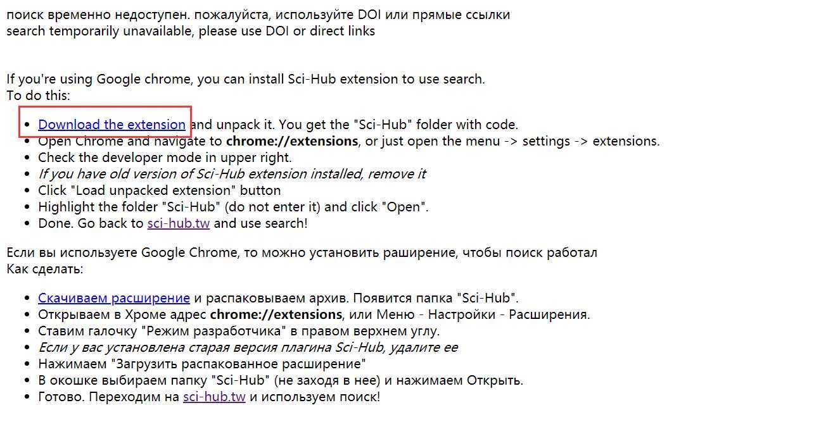Open the sci-hub.tw link after "Переходим на"

pyautogui.click(x=214, y=397)
